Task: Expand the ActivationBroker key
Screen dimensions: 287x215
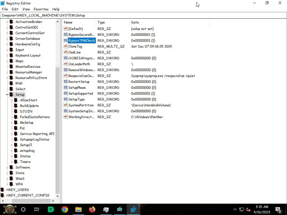Action: tap(7, 22)
